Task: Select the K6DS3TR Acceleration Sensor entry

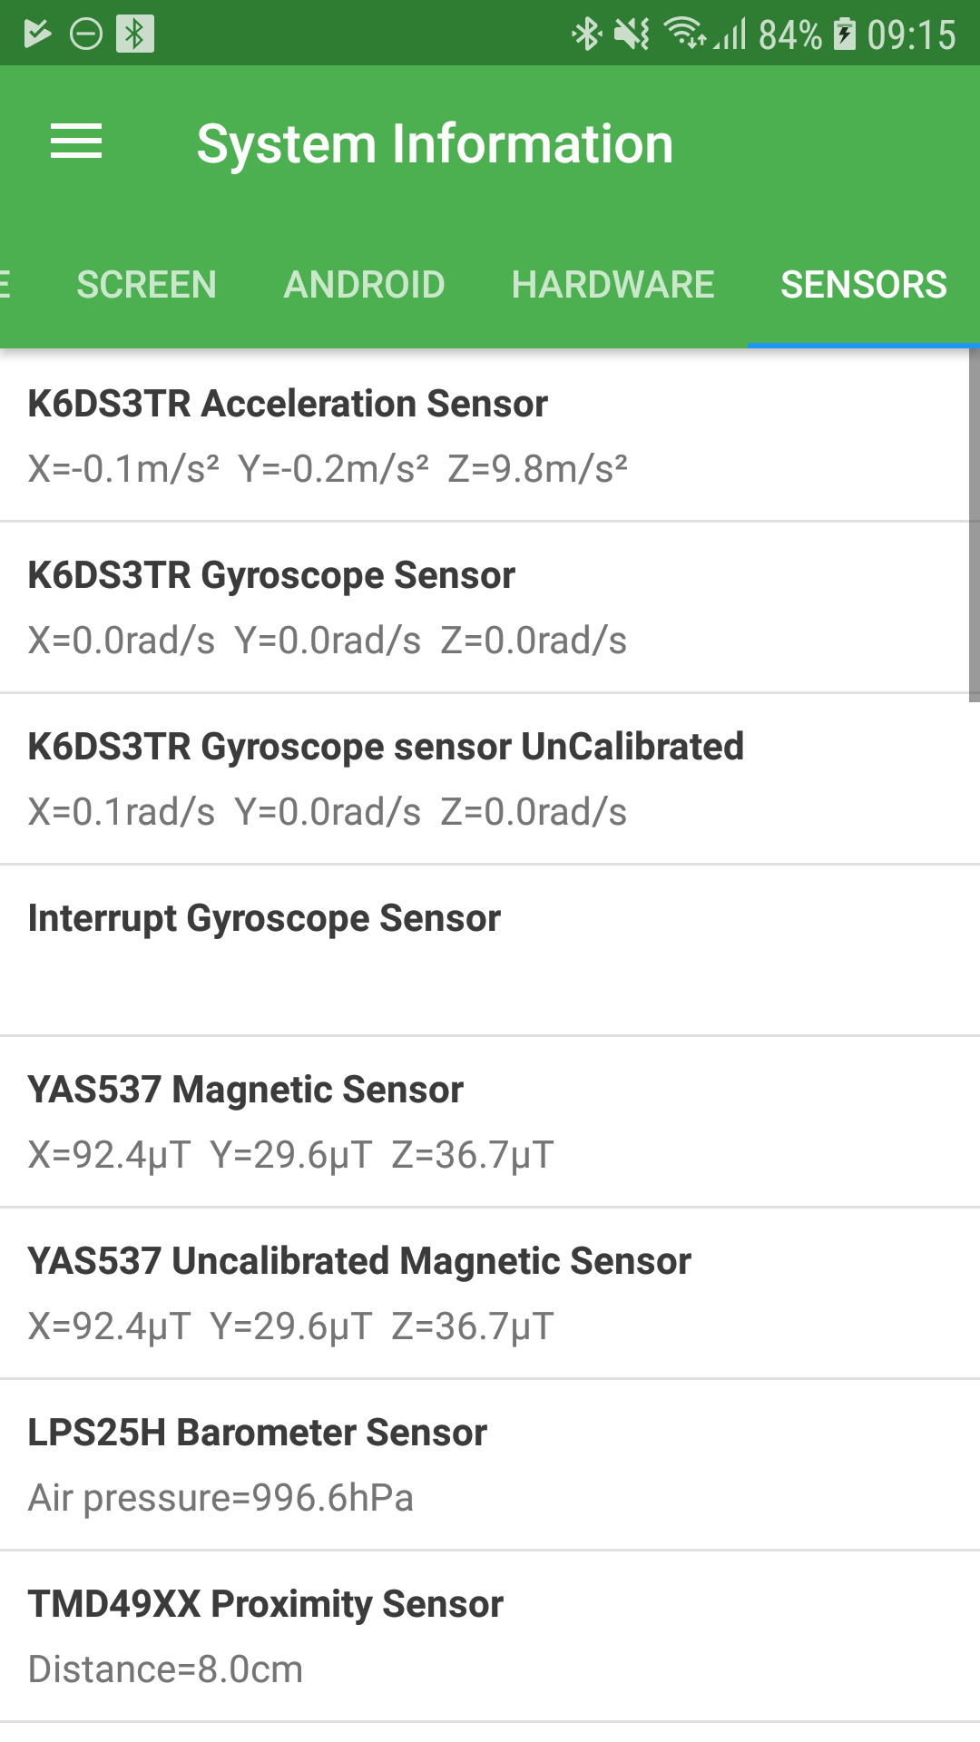Action: pyautogui.click(x=481, y=435)
